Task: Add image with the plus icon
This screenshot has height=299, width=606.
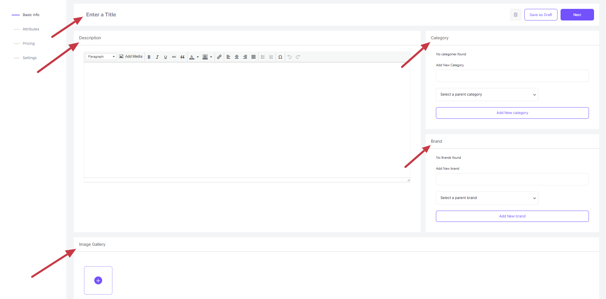Action: [x=98, y=281]
